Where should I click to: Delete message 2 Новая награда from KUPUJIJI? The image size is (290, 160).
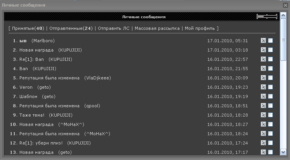(263, 50)
